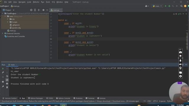The image size is (189, 106).
Task: Open Problems tool window
Action: (x=78, y=98)
